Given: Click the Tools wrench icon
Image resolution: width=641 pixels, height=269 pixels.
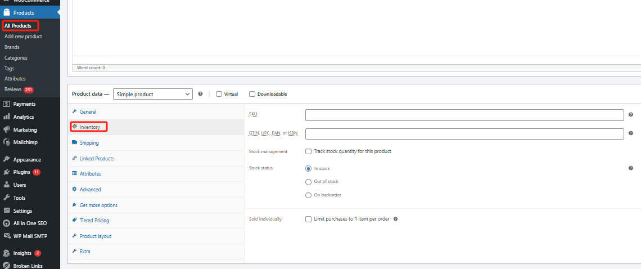Looking at the screenshot, I should click(7, 198).
